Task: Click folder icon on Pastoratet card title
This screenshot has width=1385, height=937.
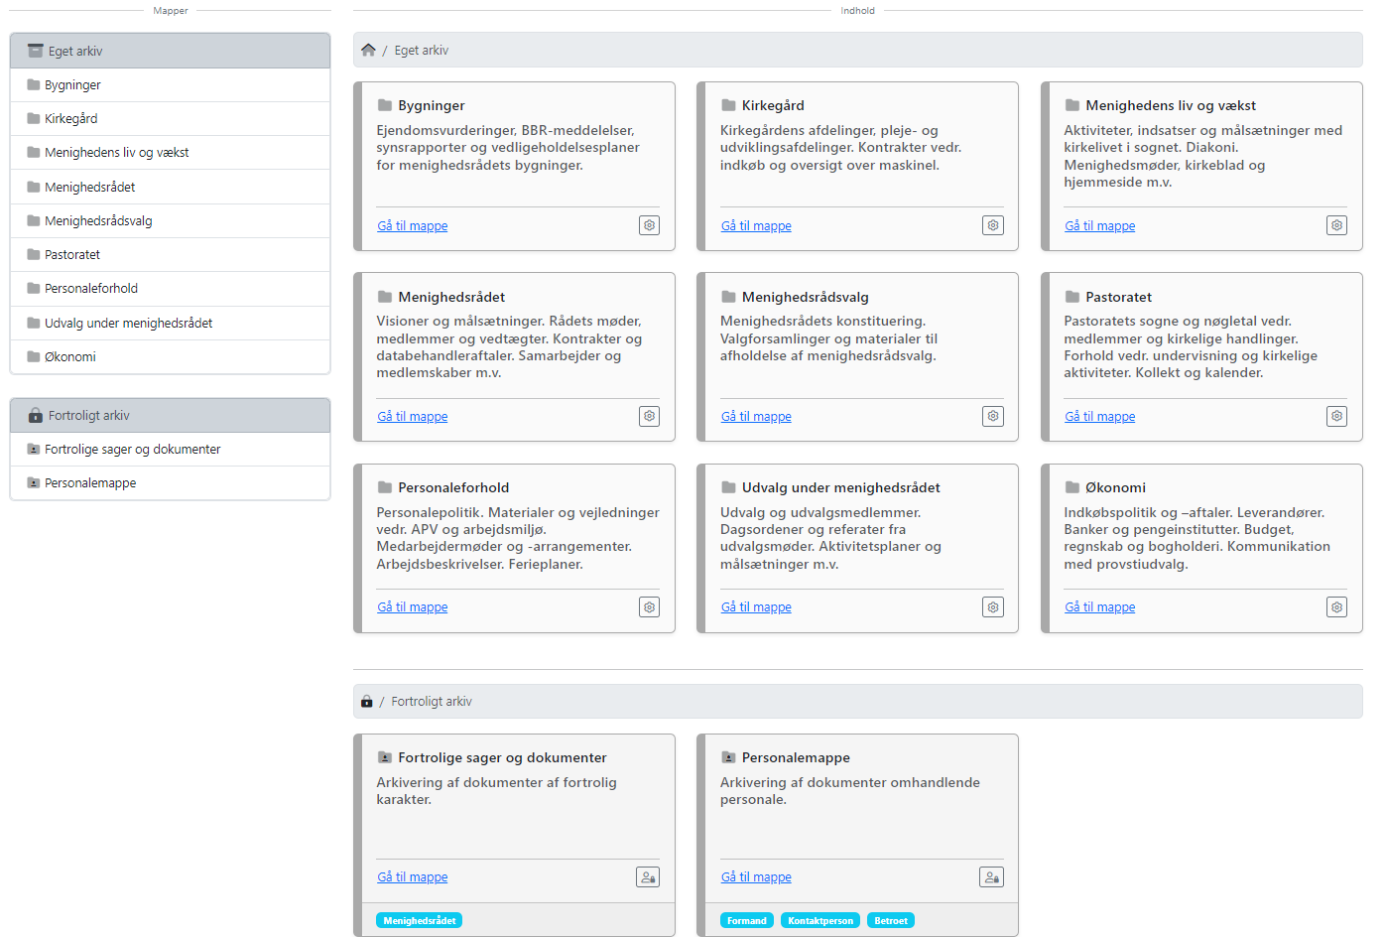Action: (1071, 297)
